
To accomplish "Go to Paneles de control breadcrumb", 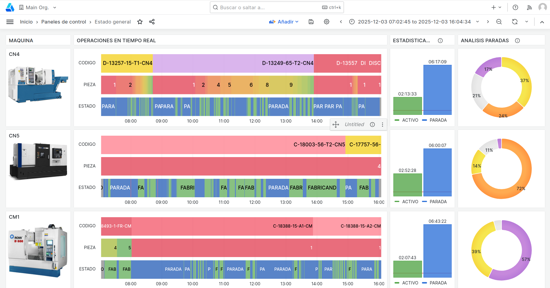I will pyautogui.click(x=63, y=22).
